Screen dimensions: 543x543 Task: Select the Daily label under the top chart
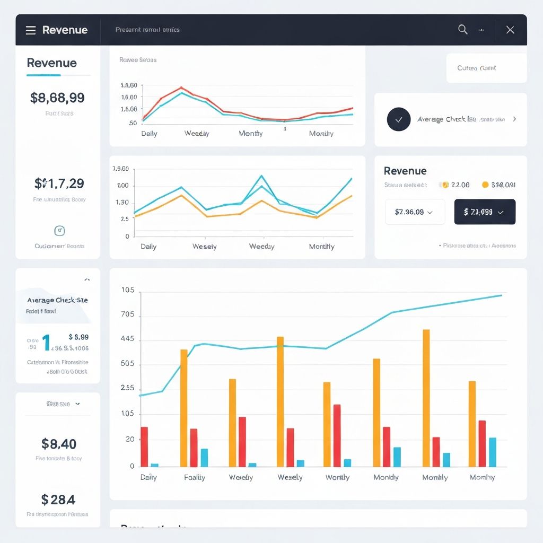149,133
